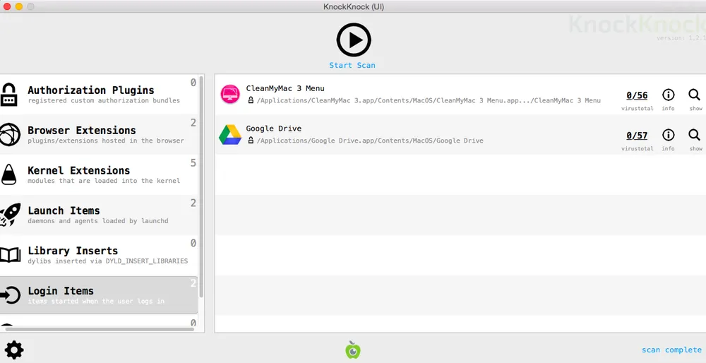Show info for CleanMyMac 3 Menu

[x=668, y=95]
